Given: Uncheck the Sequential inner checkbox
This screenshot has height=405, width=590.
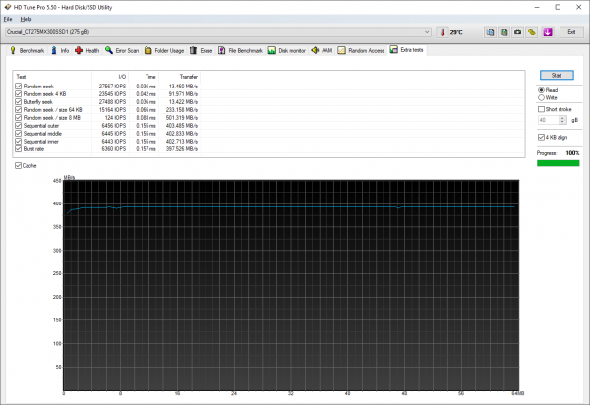Looking at the screenshot, I should 18,142.
